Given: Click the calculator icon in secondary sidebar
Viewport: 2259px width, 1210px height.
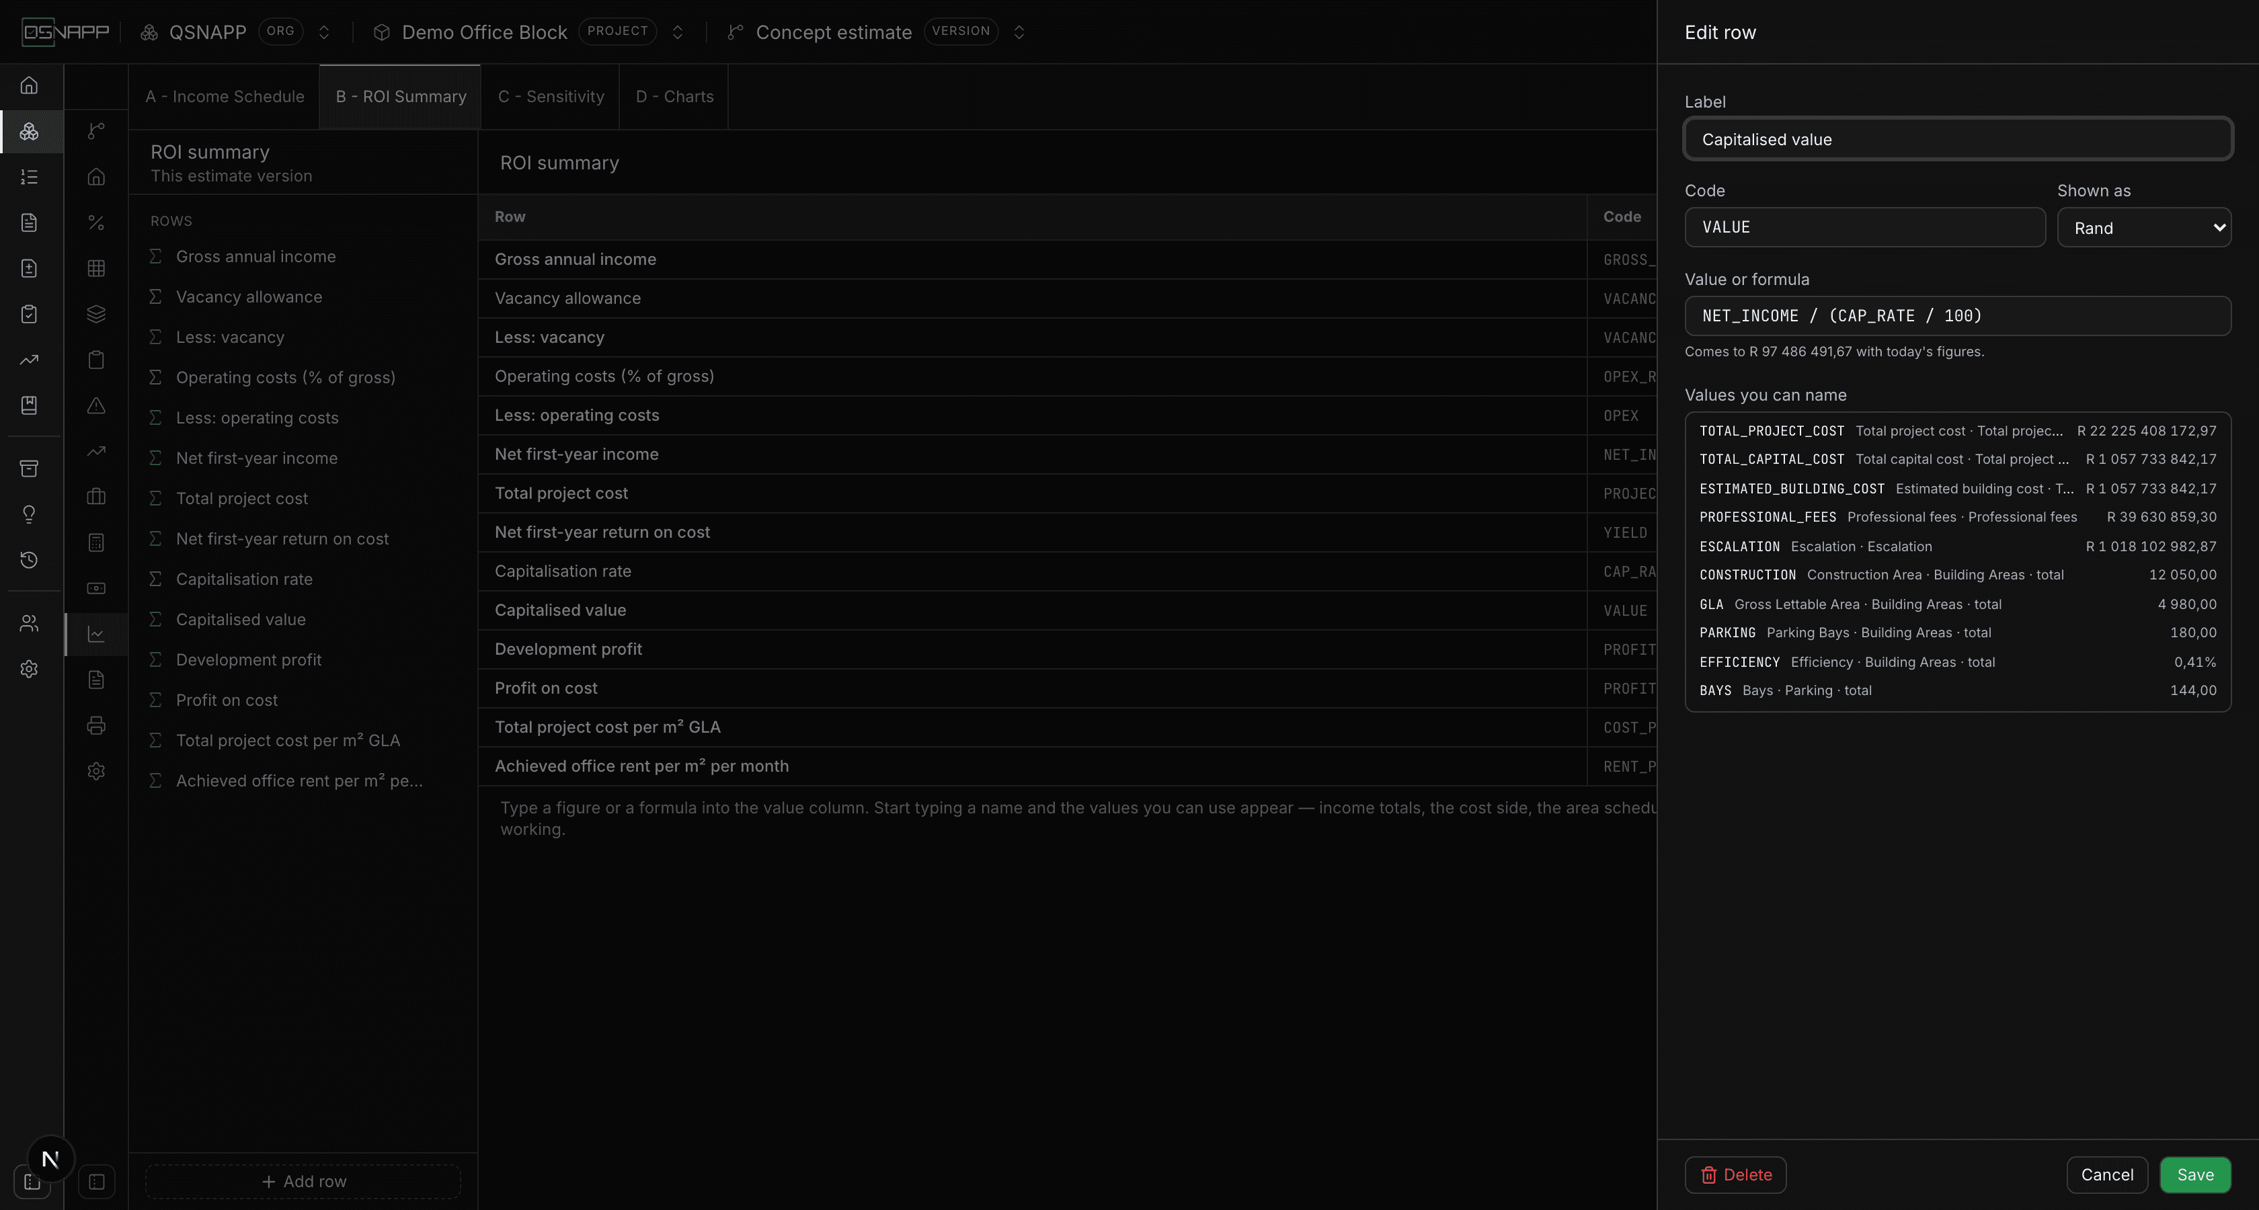Looking at the screenshot, I should 96,542.
